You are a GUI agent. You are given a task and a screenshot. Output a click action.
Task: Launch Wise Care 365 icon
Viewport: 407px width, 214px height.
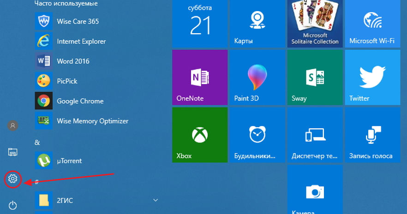click(43, 21)
